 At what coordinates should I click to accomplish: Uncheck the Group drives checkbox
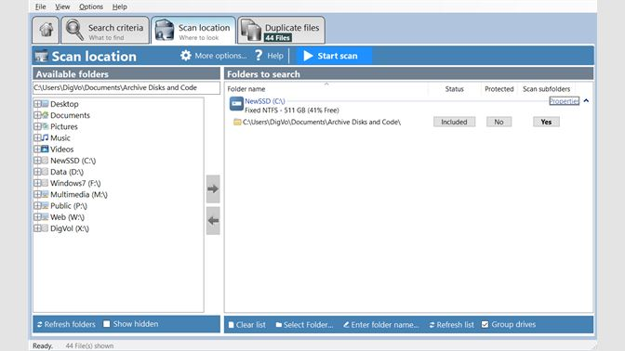(x=485, y=324)
